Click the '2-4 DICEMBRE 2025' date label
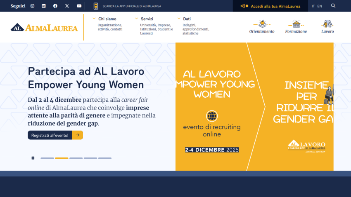 212,150
